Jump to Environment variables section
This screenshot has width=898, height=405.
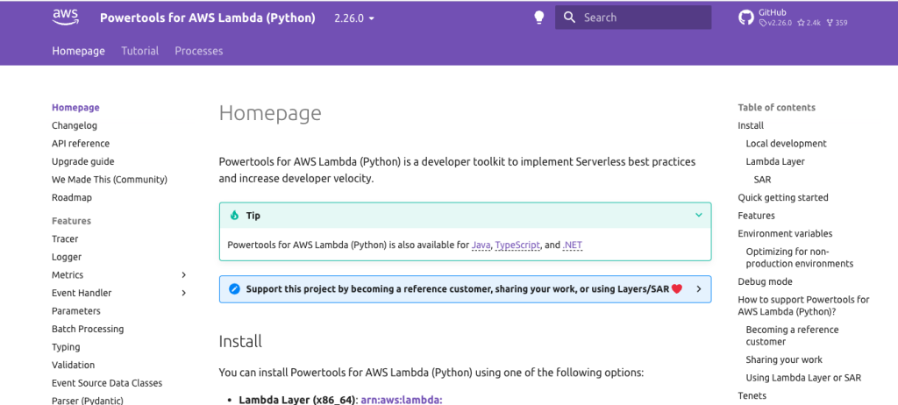[x=785, y=234]
